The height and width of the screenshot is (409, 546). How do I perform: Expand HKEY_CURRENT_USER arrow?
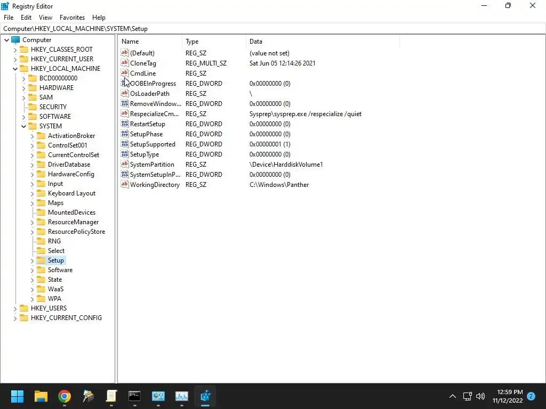click(x=15, y=59)
